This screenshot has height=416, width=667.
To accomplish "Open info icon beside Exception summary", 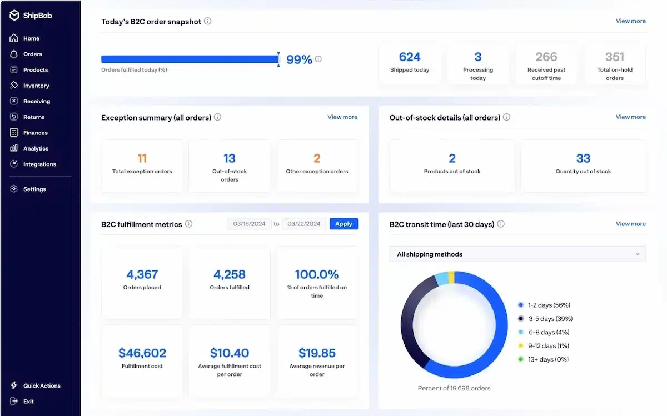I will click(x=217, y=117).
